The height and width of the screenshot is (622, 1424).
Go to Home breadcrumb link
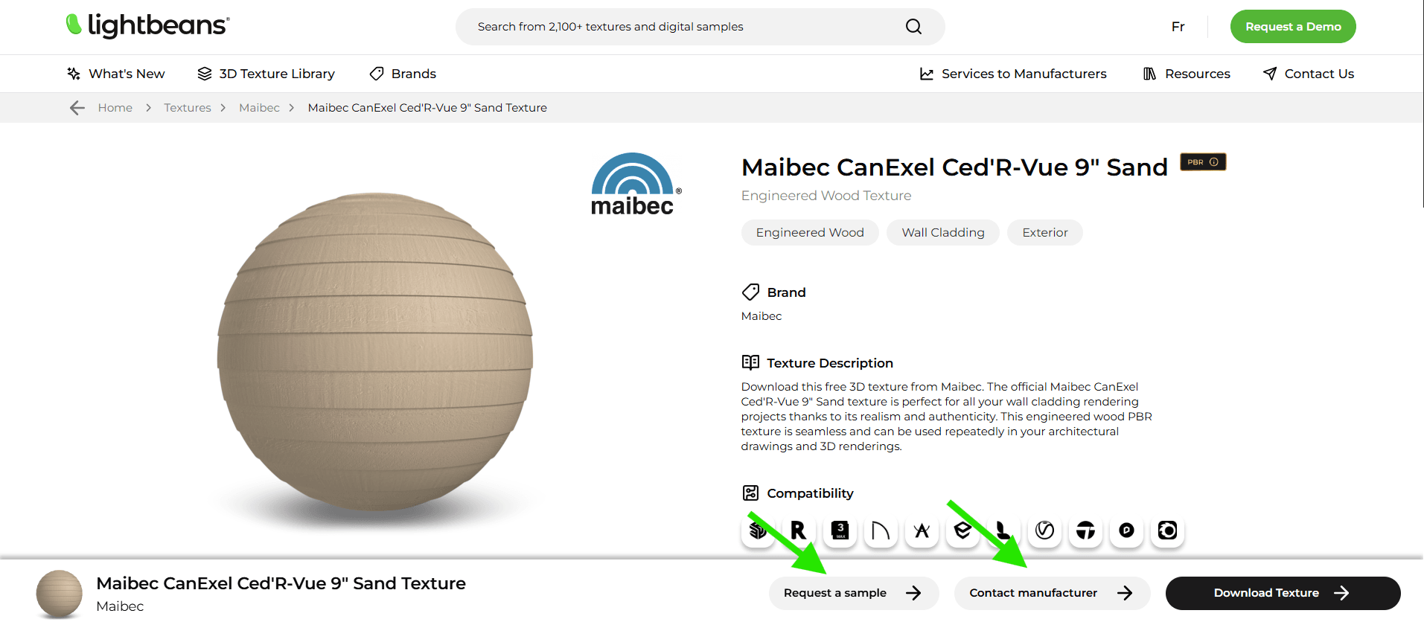point(115,108)
